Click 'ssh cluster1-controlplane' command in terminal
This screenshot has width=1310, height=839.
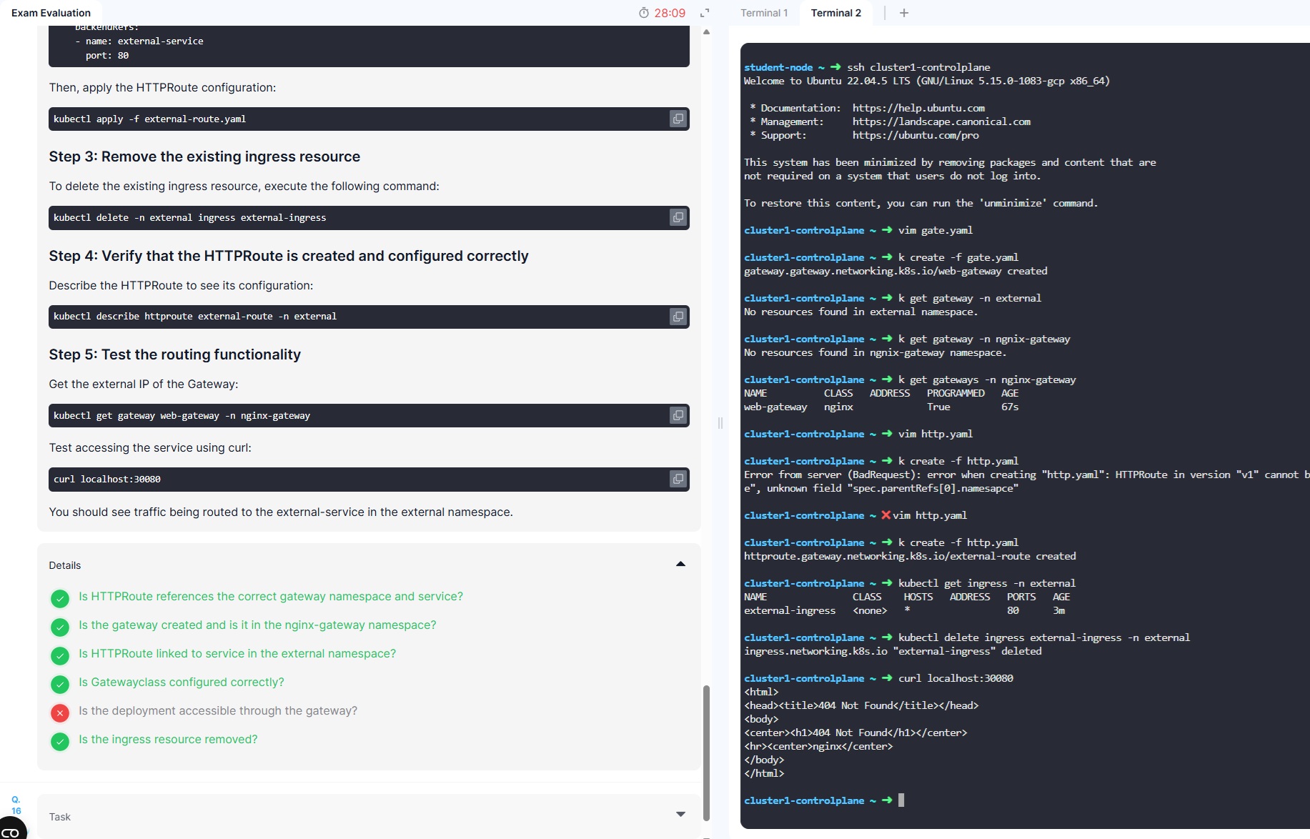click(x=918, y=67)
